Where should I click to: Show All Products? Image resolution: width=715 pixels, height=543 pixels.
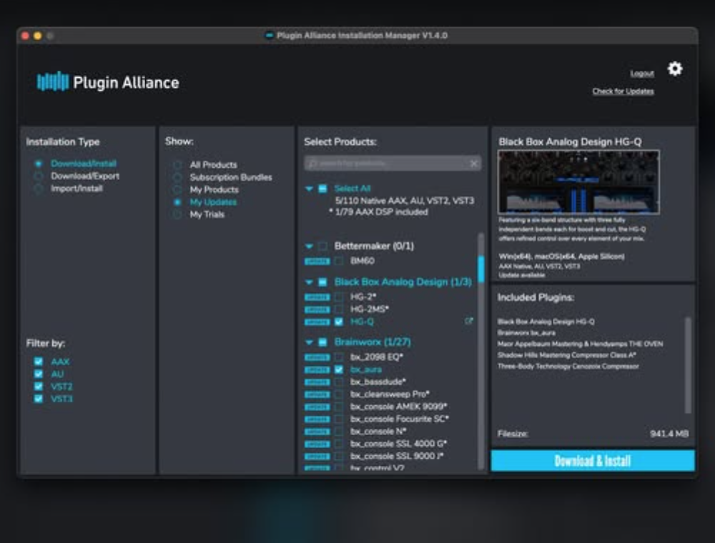[x=177, y=164]
